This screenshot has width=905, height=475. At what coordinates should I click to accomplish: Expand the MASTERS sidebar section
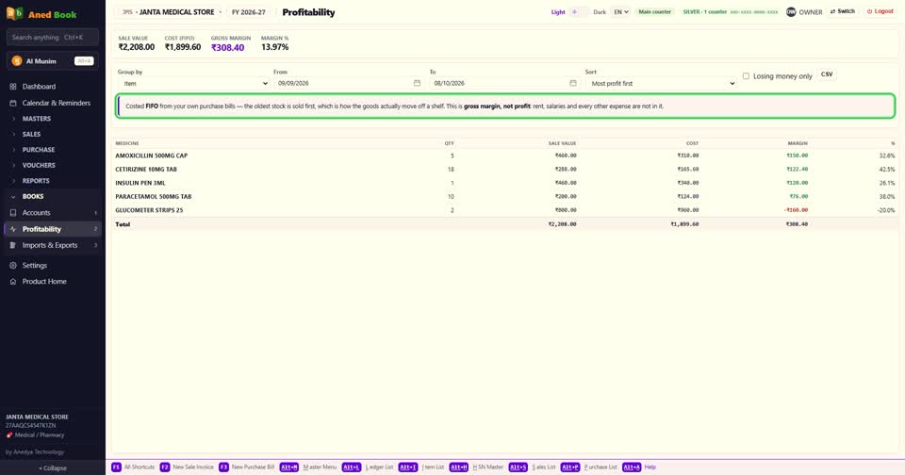(x=52, y=119)
